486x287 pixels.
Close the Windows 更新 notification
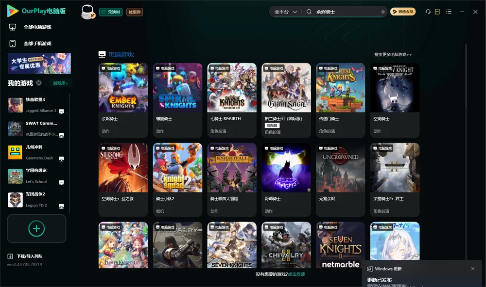pyautogui.click(x=473, y=269)
